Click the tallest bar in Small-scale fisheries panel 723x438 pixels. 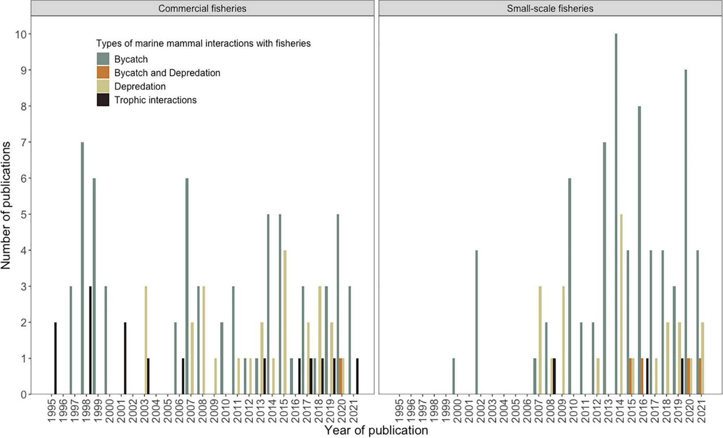coord(615,212)
